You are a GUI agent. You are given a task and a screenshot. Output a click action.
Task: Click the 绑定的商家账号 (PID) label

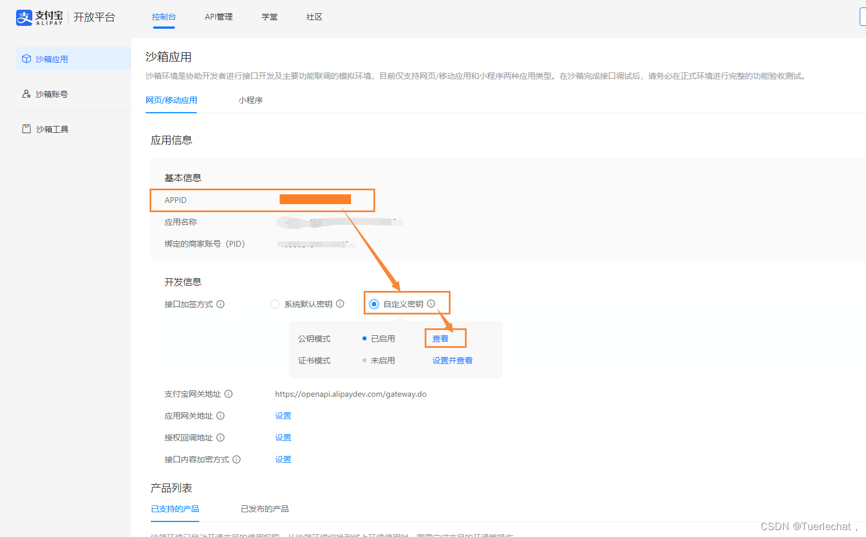[205, 244]
